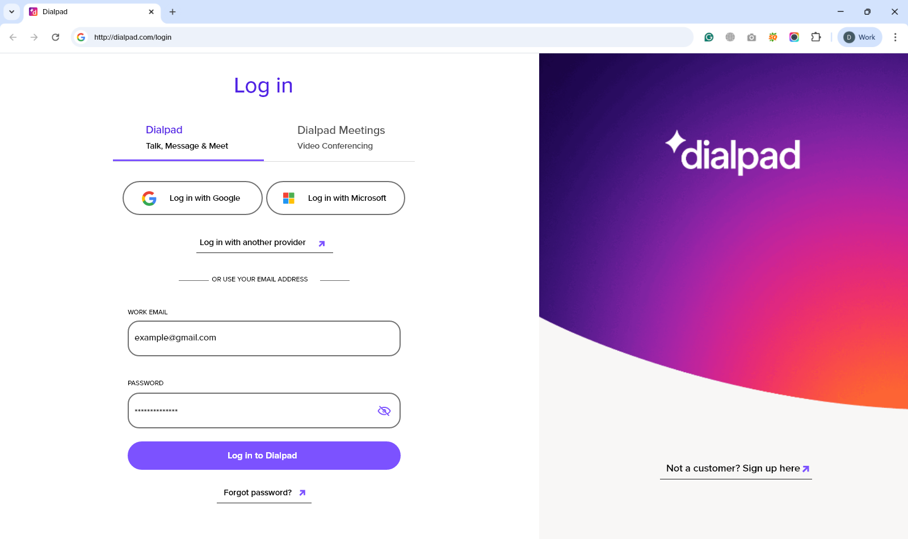Click the Google site info icon in address bar
The image size is (908, 539).
pos(81,37)
